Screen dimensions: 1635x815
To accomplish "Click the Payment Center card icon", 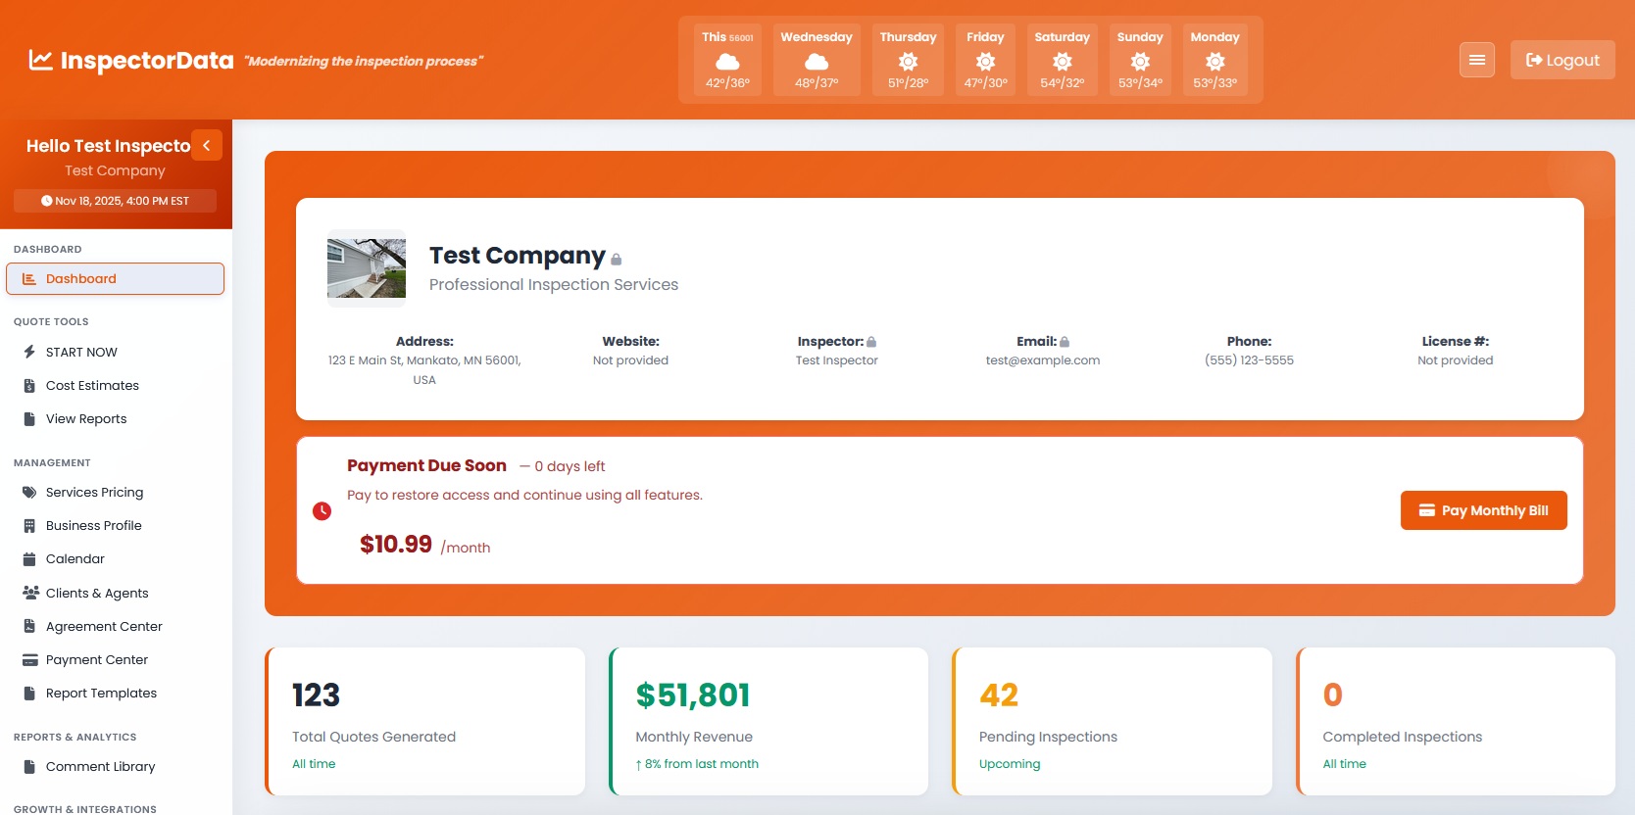I will point(29,660).
